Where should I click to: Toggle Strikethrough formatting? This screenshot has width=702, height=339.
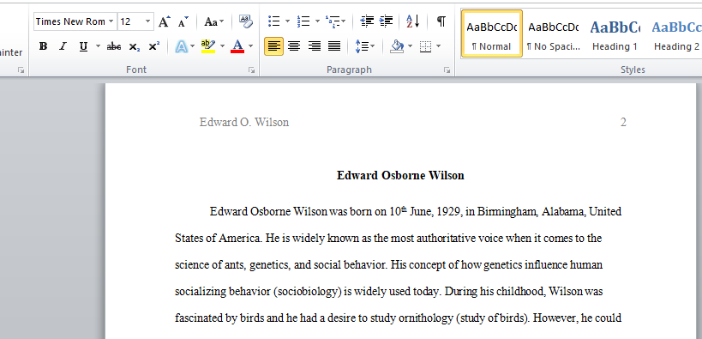pos(114,45)
